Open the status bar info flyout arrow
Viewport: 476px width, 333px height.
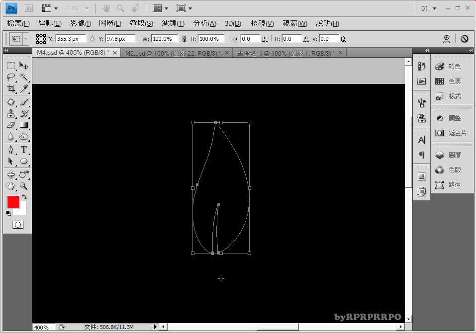(x=155, y=327)
